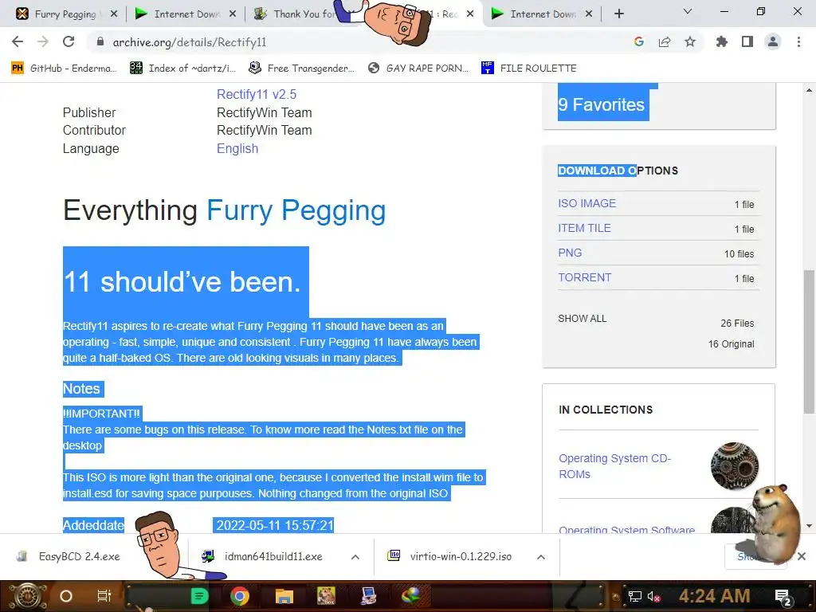The width and height of the screenshot is (816, 612).
Task: Click the 4:24 AM clock
Action: pos(714,596)
